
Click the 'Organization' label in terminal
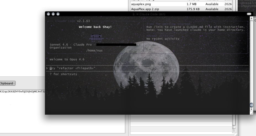[61, 48]
